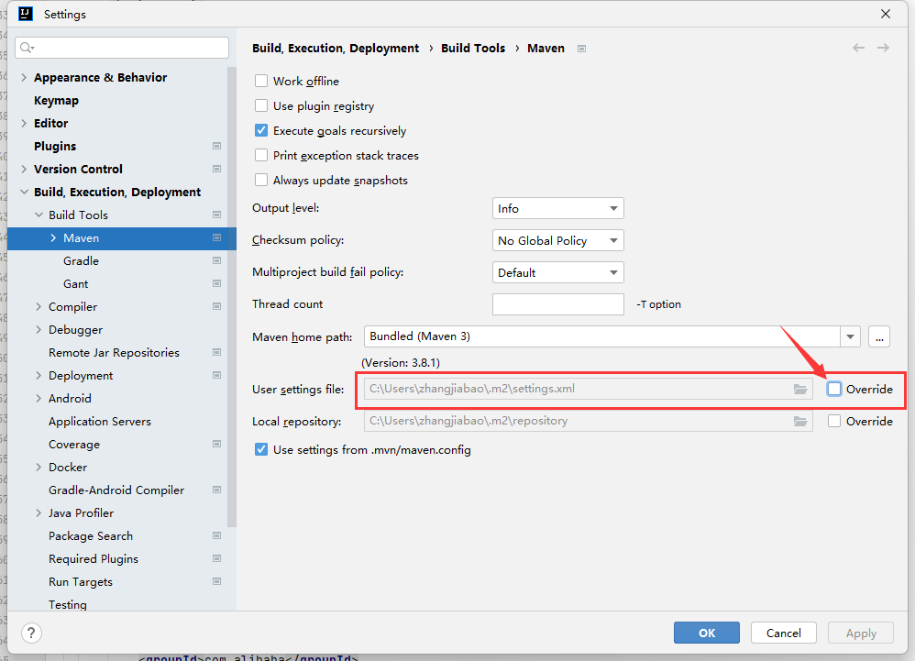The width and height of the screenshot is (915, 661).
Task: Click the browse ellipsis for Maven home
Action: coord(879,336)
